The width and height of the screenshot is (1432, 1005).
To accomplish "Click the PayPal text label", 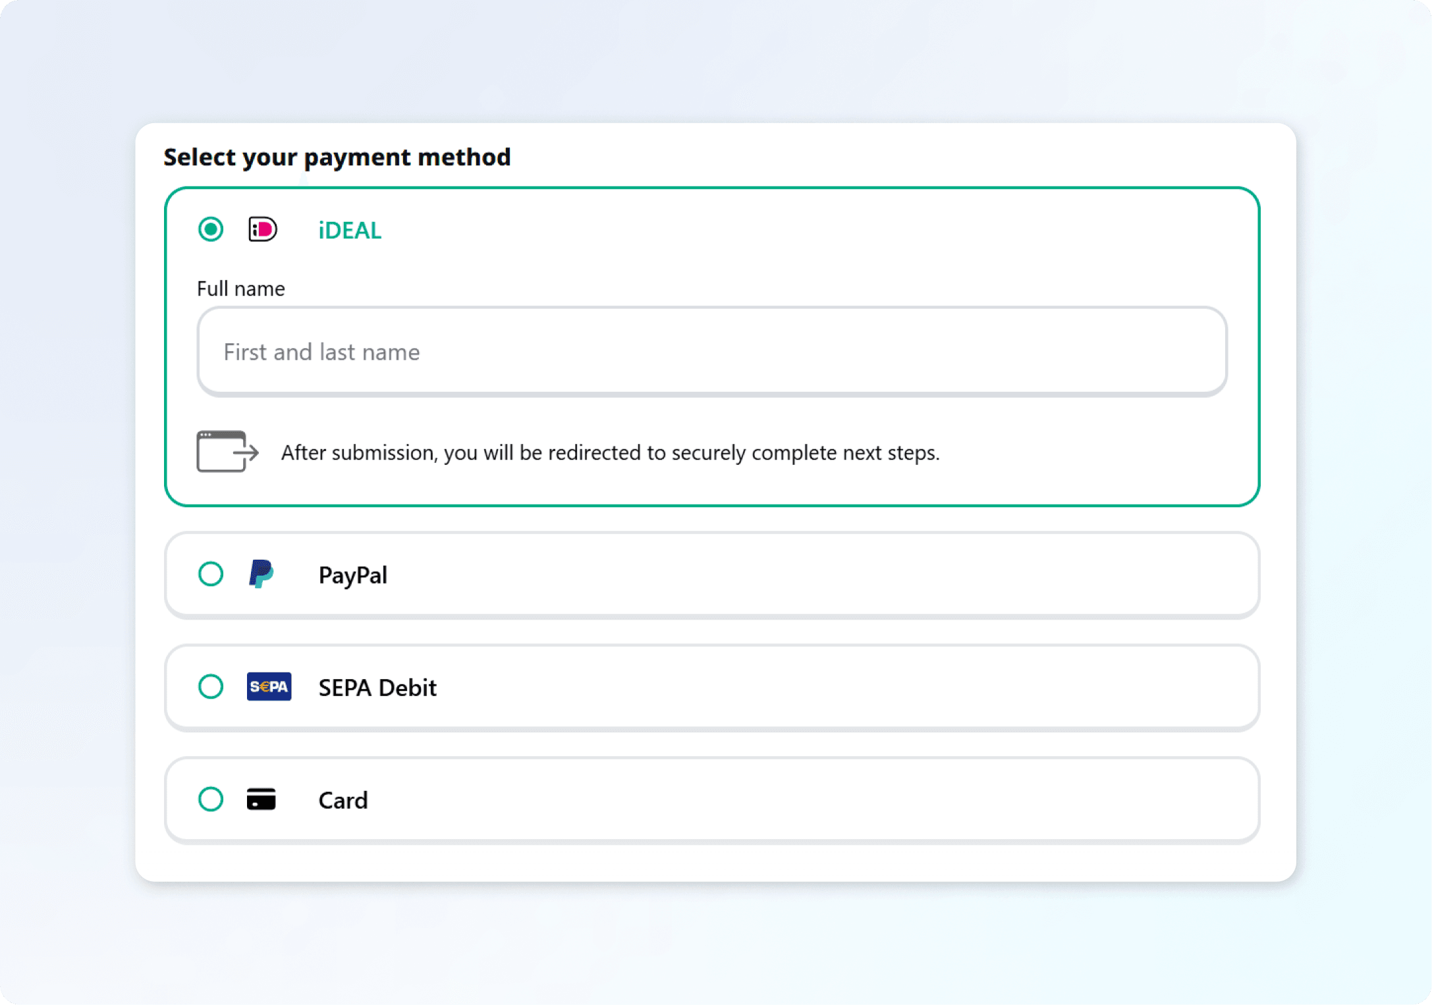I will (x=353, y=575).
